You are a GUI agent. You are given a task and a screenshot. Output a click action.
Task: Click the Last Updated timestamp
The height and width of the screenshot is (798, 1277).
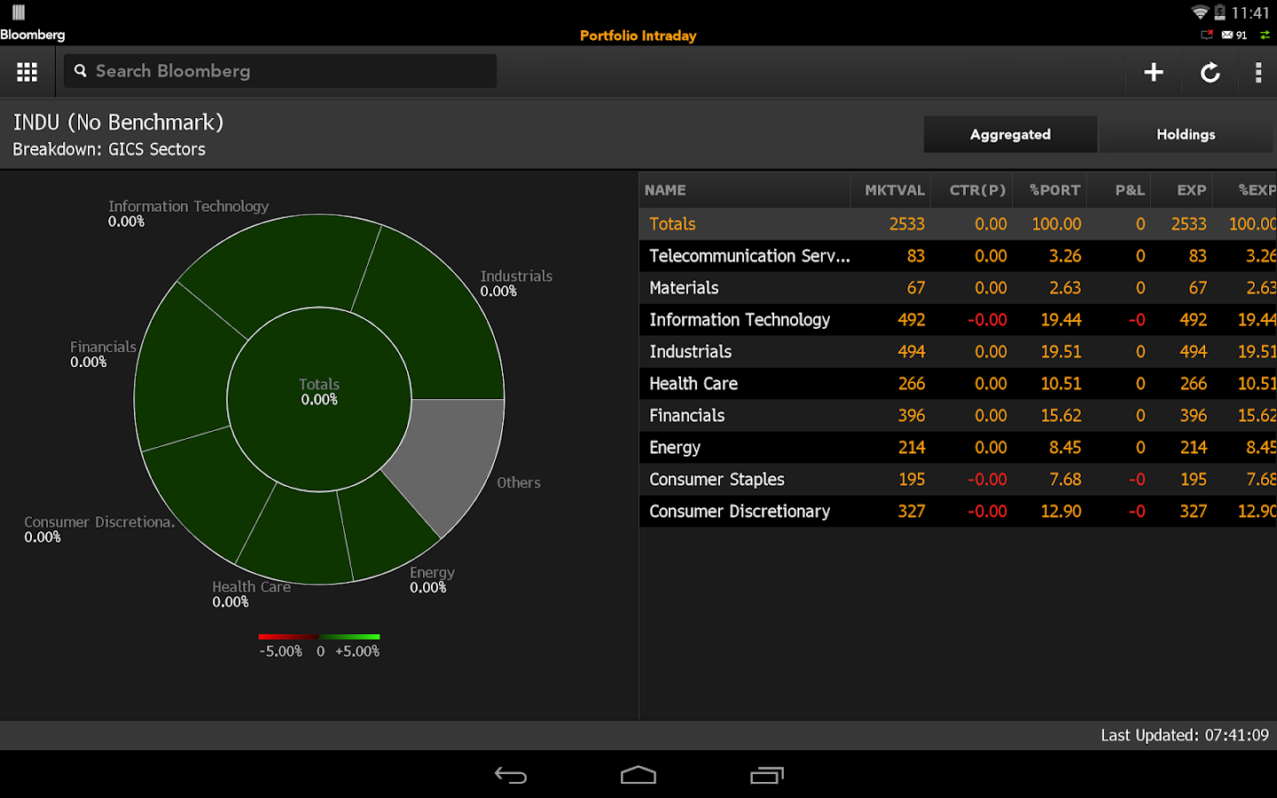(1185, 735)
